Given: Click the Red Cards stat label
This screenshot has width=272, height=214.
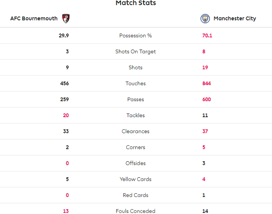Looking at the screenshot, I should [x=136, y=195].
